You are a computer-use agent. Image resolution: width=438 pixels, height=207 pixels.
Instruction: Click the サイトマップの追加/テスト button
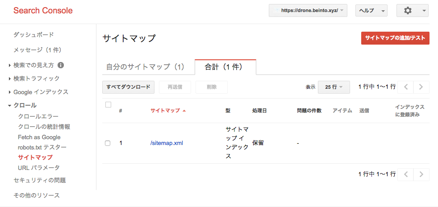pyautogui.click(x=395, y=38)
